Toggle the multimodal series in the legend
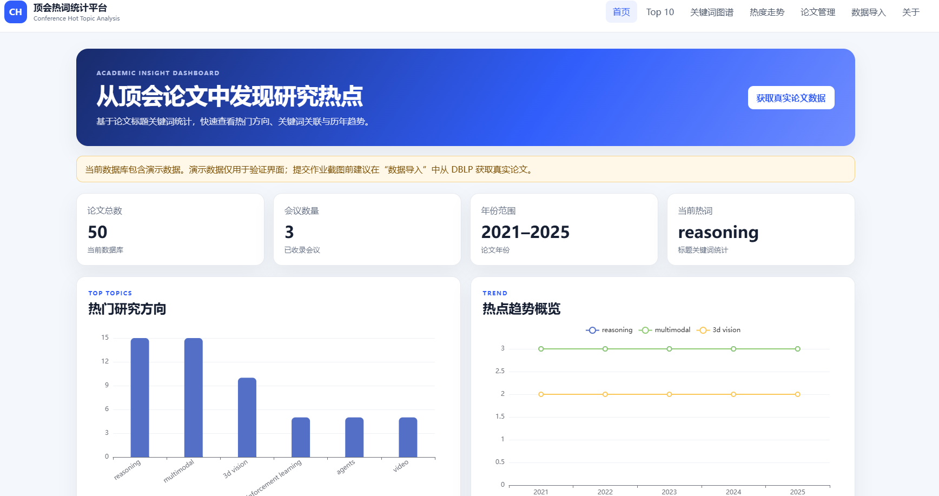939x496 pixels. (x=665, y=330)
